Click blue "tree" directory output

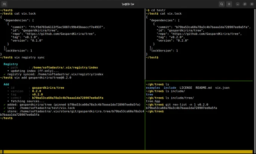pyautogui.click(x=149, y=95)
